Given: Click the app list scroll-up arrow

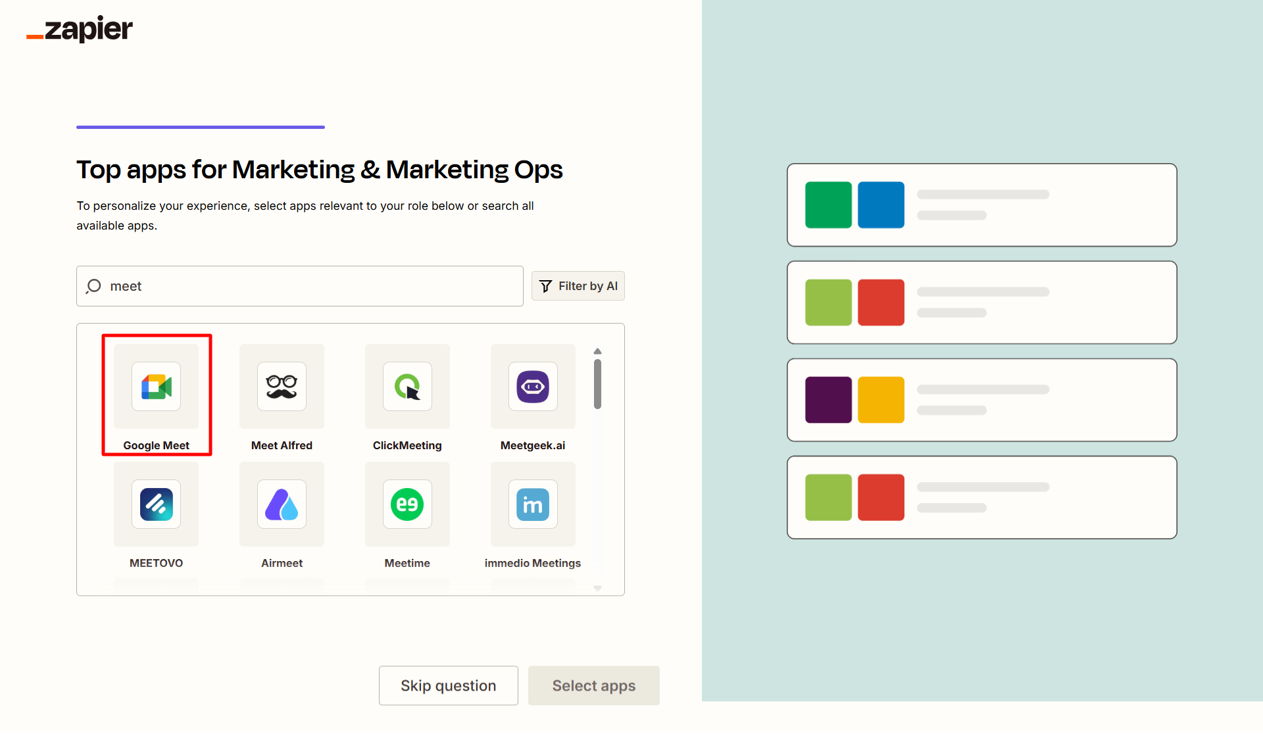Looking at the screenshot, I should (x=597, y=351).
